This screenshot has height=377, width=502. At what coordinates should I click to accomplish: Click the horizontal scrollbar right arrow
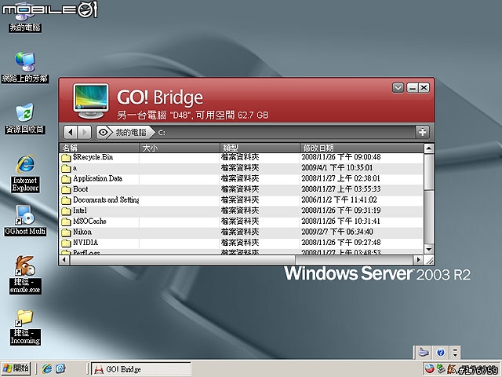point(418,259)
